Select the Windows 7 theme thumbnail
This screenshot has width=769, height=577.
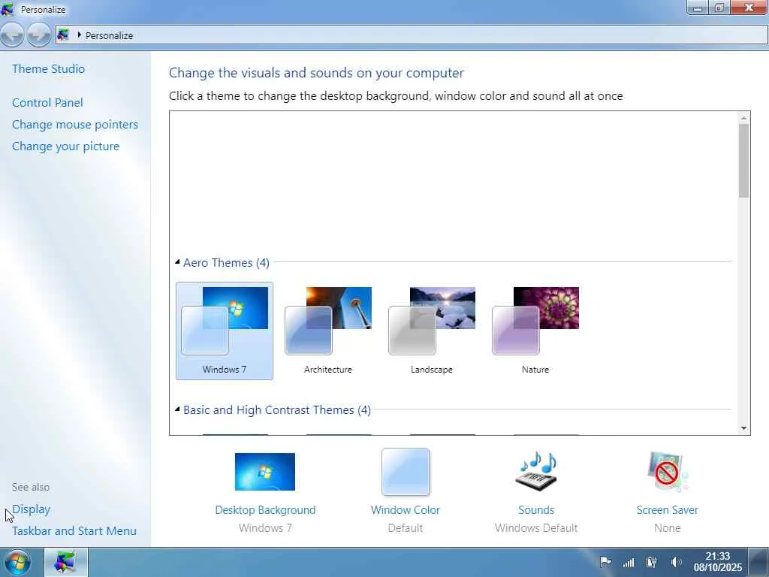225,321
